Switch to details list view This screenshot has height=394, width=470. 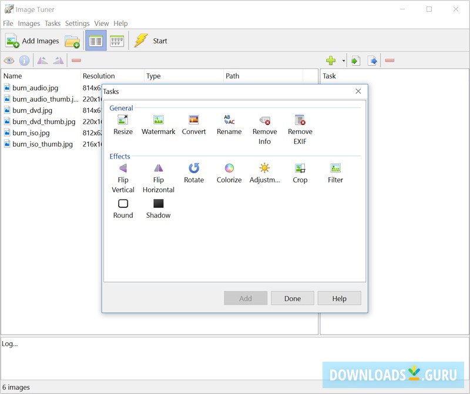(96, 41)
